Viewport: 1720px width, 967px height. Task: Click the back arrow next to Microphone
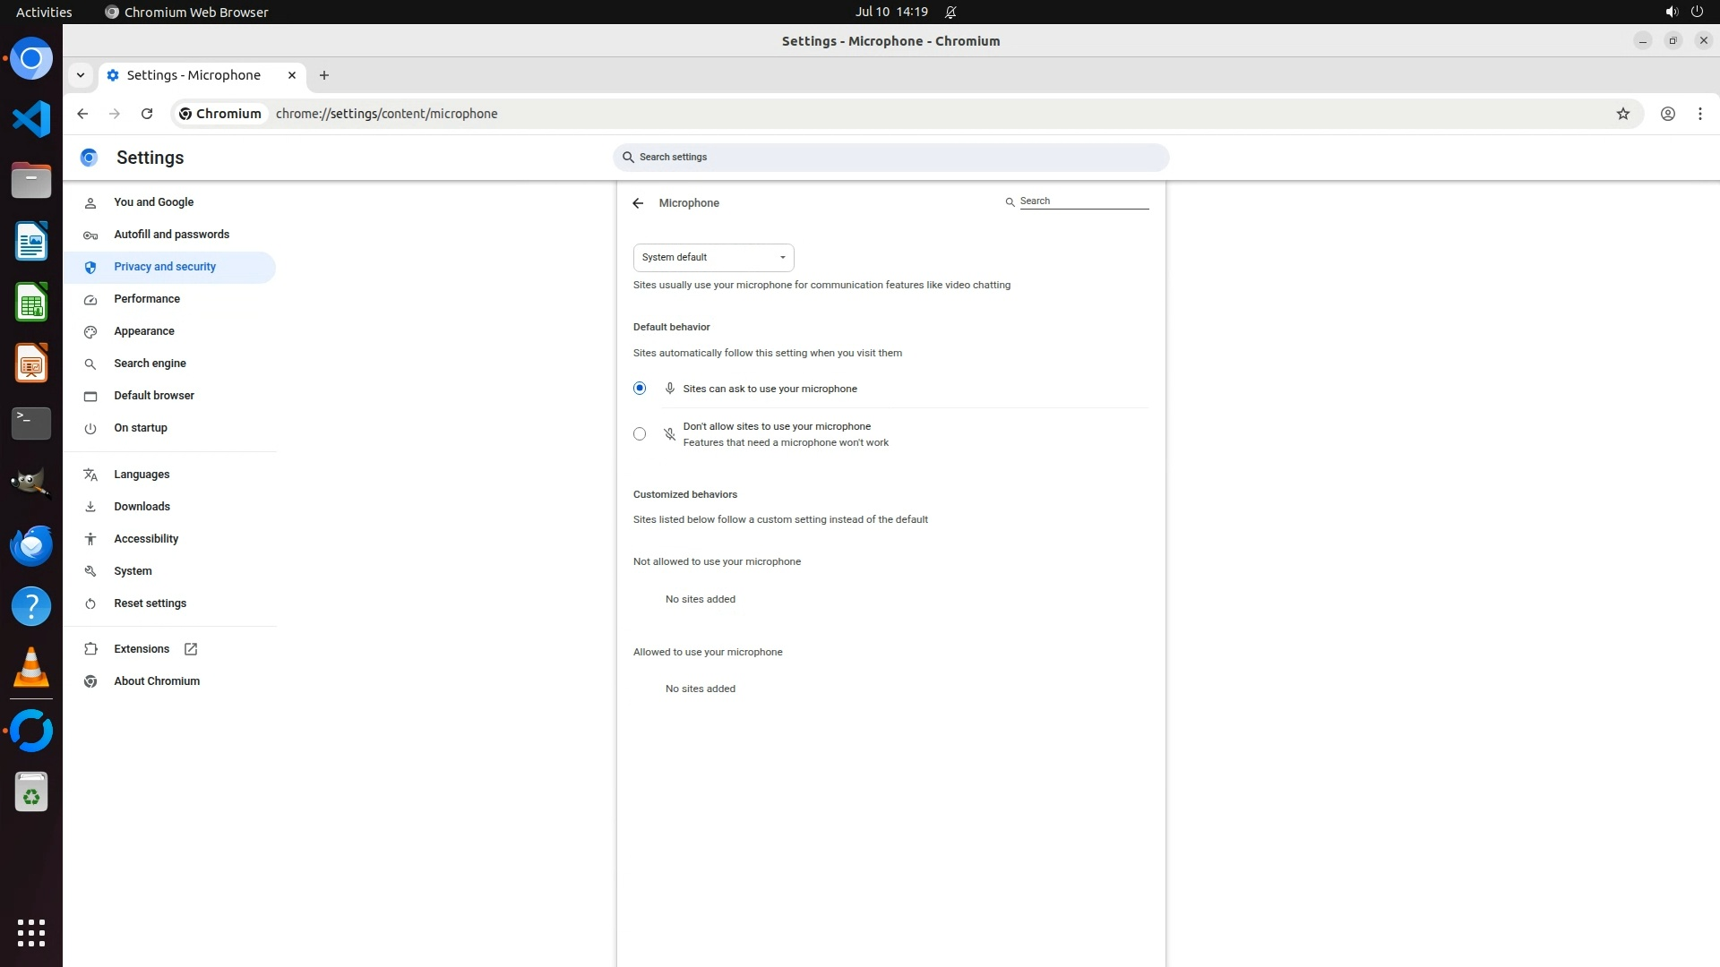pyautogui.click(x=638, y=203)
